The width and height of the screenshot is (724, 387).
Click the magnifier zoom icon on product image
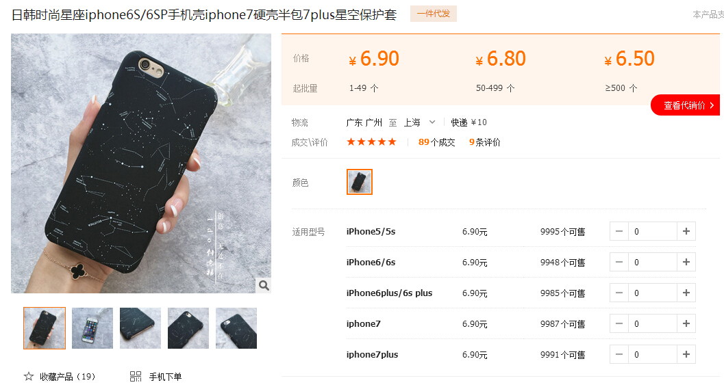(x=264, y=285)
